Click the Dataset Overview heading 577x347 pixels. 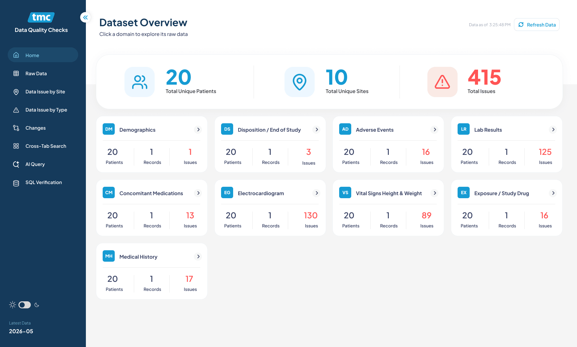(x=143, y=23)
